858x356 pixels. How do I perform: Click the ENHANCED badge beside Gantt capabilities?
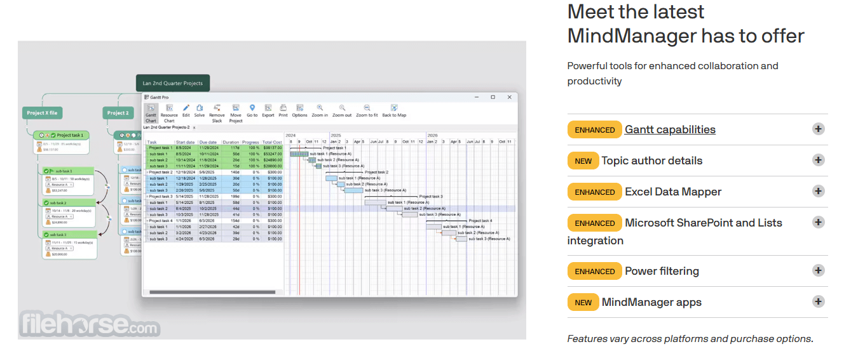pos(594,129)
